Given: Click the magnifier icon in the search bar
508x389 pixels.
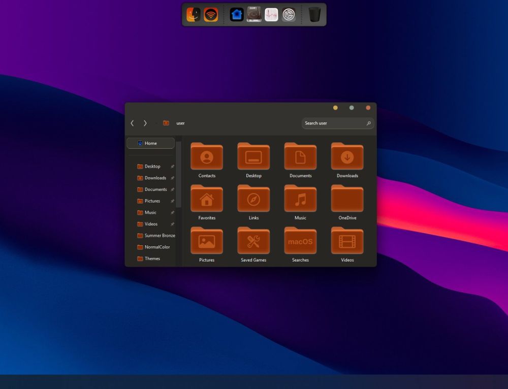Looking at the screenshot, I should point(369,123).
